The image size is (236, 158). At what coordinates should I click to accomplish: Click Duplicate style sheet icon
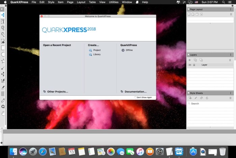(x=201, y=98)
